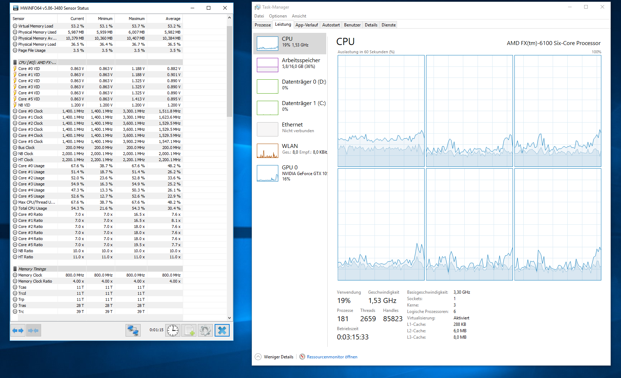
Task: Select Arbeitsspeicher in the performance sidebar
Action: tap(290, 65)
